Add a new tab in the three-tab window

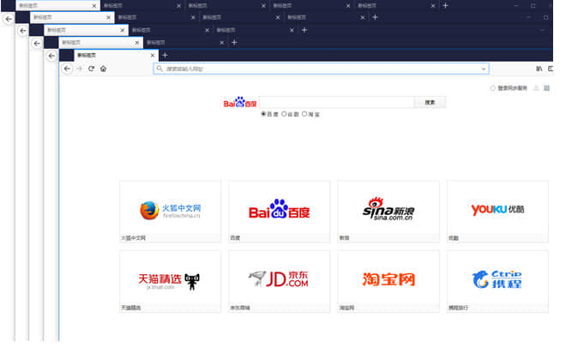pos(304,30)
